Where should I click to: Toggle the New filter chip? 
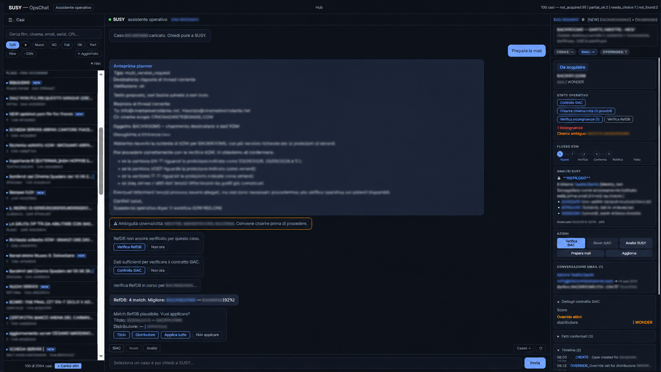point(13,54)
